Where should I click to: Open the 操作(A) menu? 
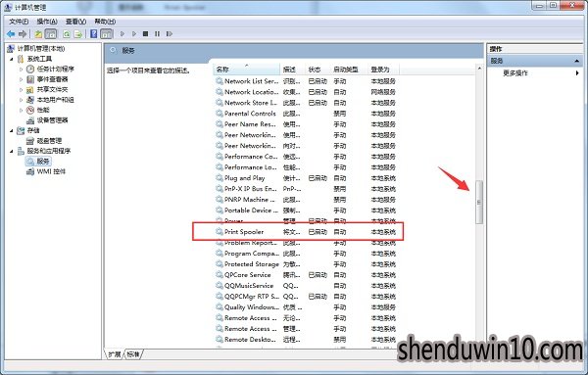[x=47, y=22]
